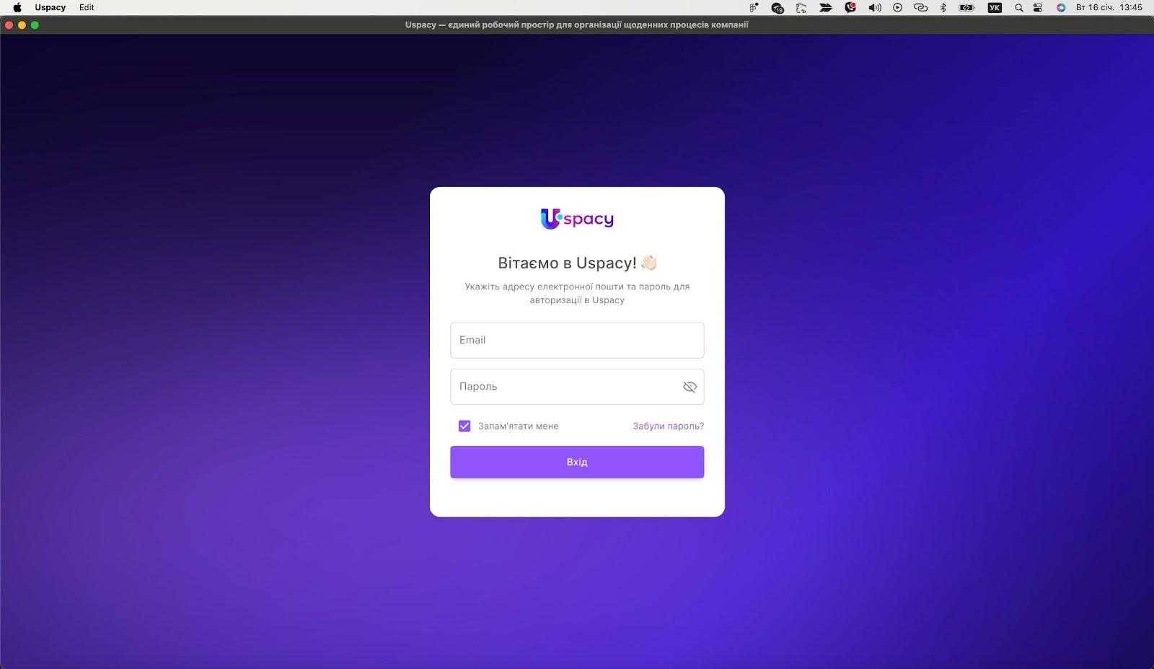Click the chain link menu bar icon
1154x669 pixels.
pyautogui.click(x=921, y=8)
